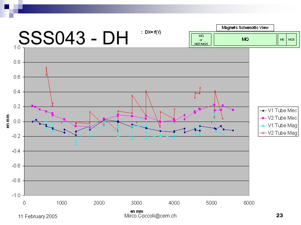Click the last dark blue V1 Tube Mec point
Image resolution: width=301 pixels, height=225 pixels.
(233, 131)
